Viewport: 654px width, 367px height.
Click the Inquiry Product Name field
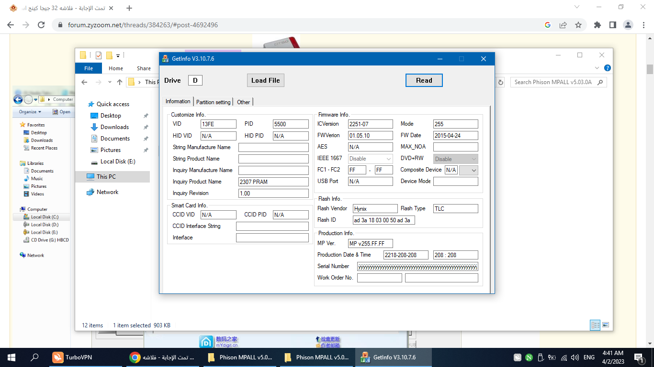point(273,182)
